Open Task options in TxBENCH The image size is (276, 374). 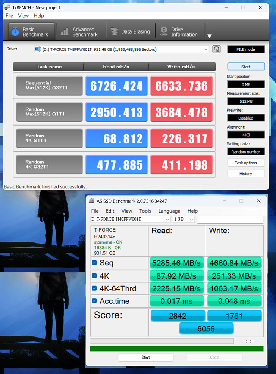[246, 163]
